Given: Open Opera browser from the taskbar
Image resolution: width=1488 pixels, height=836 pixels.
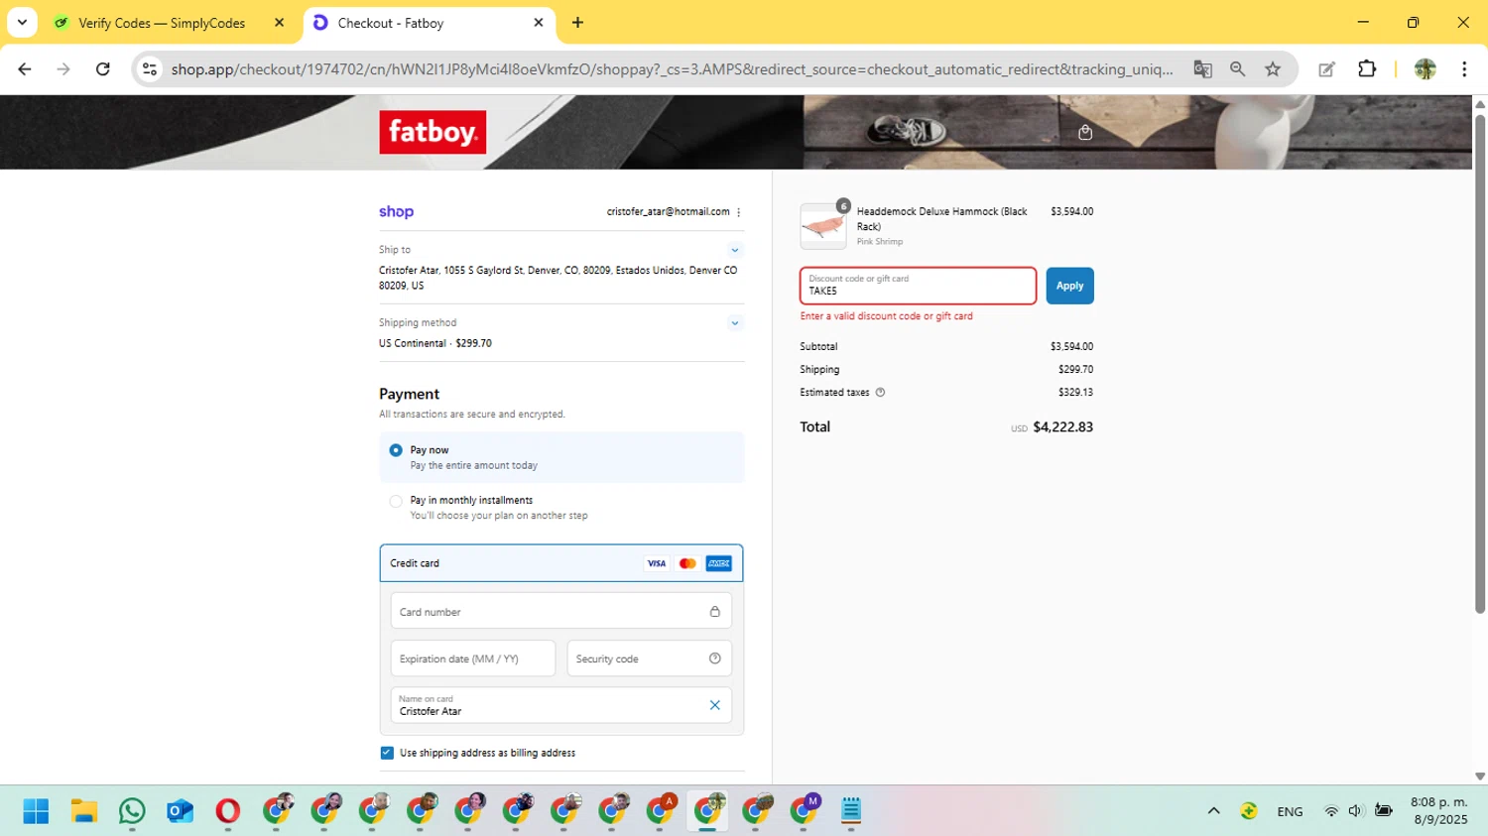Looking at the screenshot, I should [227, 811].
